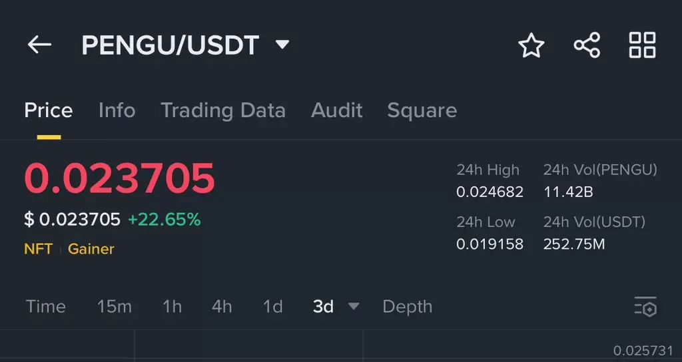Select the 4h chart interval
This screenshot has height=362, width=682.
(x=222, y=307)
